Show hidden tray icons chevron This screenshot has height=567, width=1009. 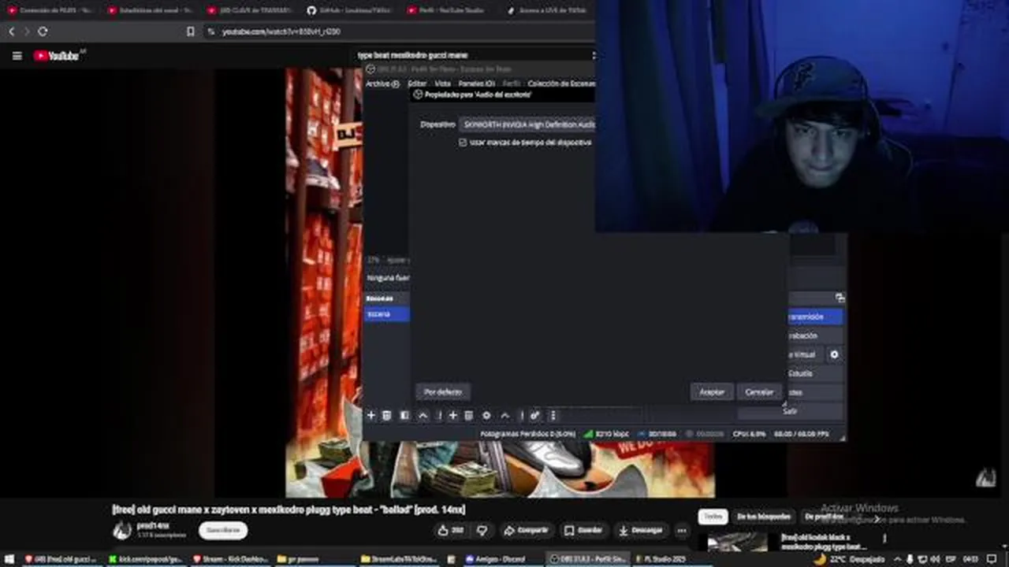pos(896,559)
